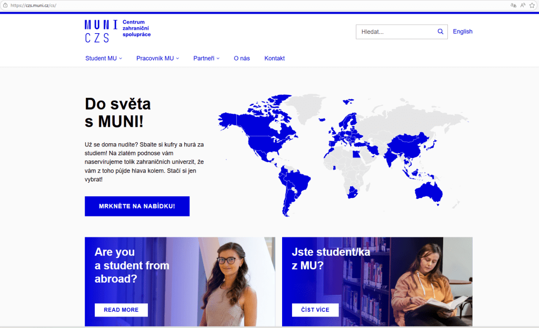Open the O nás menu item
Screen dimensions: 539x328
[x=242, y=58]
